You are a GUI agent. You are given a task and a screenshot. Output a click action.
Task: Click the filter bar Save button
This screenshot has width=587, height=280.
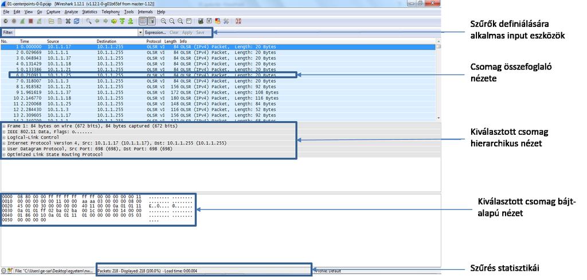(x=200, y=33)
